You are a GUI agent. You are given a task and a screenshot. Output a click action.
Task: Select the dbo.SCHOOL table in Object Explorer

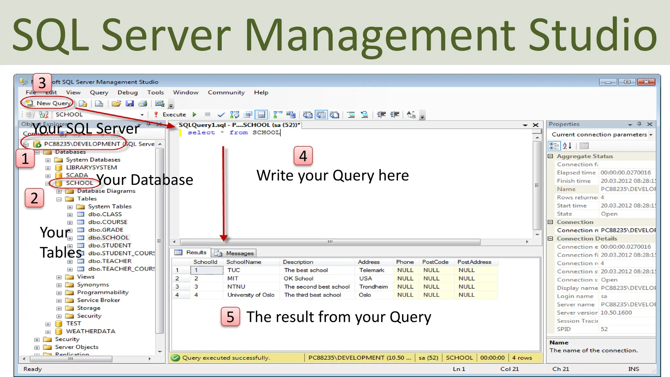[x=109, y=238]
